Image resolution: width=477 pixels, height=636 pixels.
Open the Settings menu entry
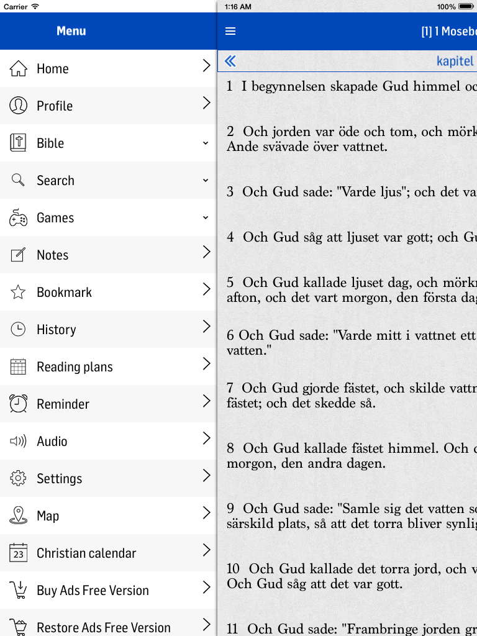pyautogui.click(x=59, y=478)
